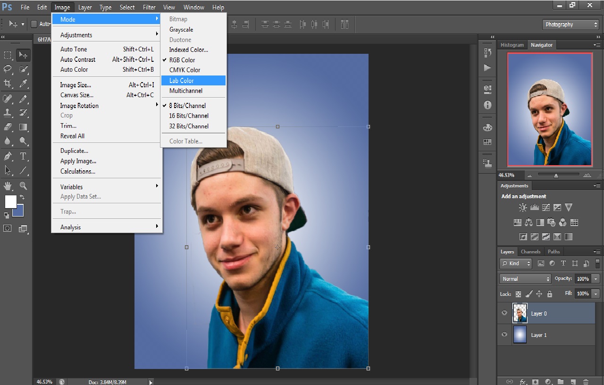Image resolution: width=604 pixels, height=385 pixels.
Task: Open the Layers panel options menu
Action: pyautogui.click(x=597, y=251)
